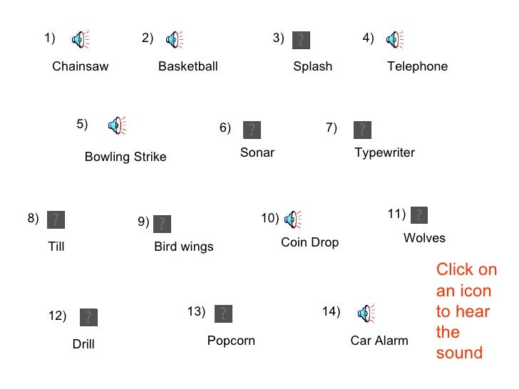Image resolution: width=519 pixels, height=389 pixels.
Task: Click the Sonar question mark box
Action: coord(252,130)
